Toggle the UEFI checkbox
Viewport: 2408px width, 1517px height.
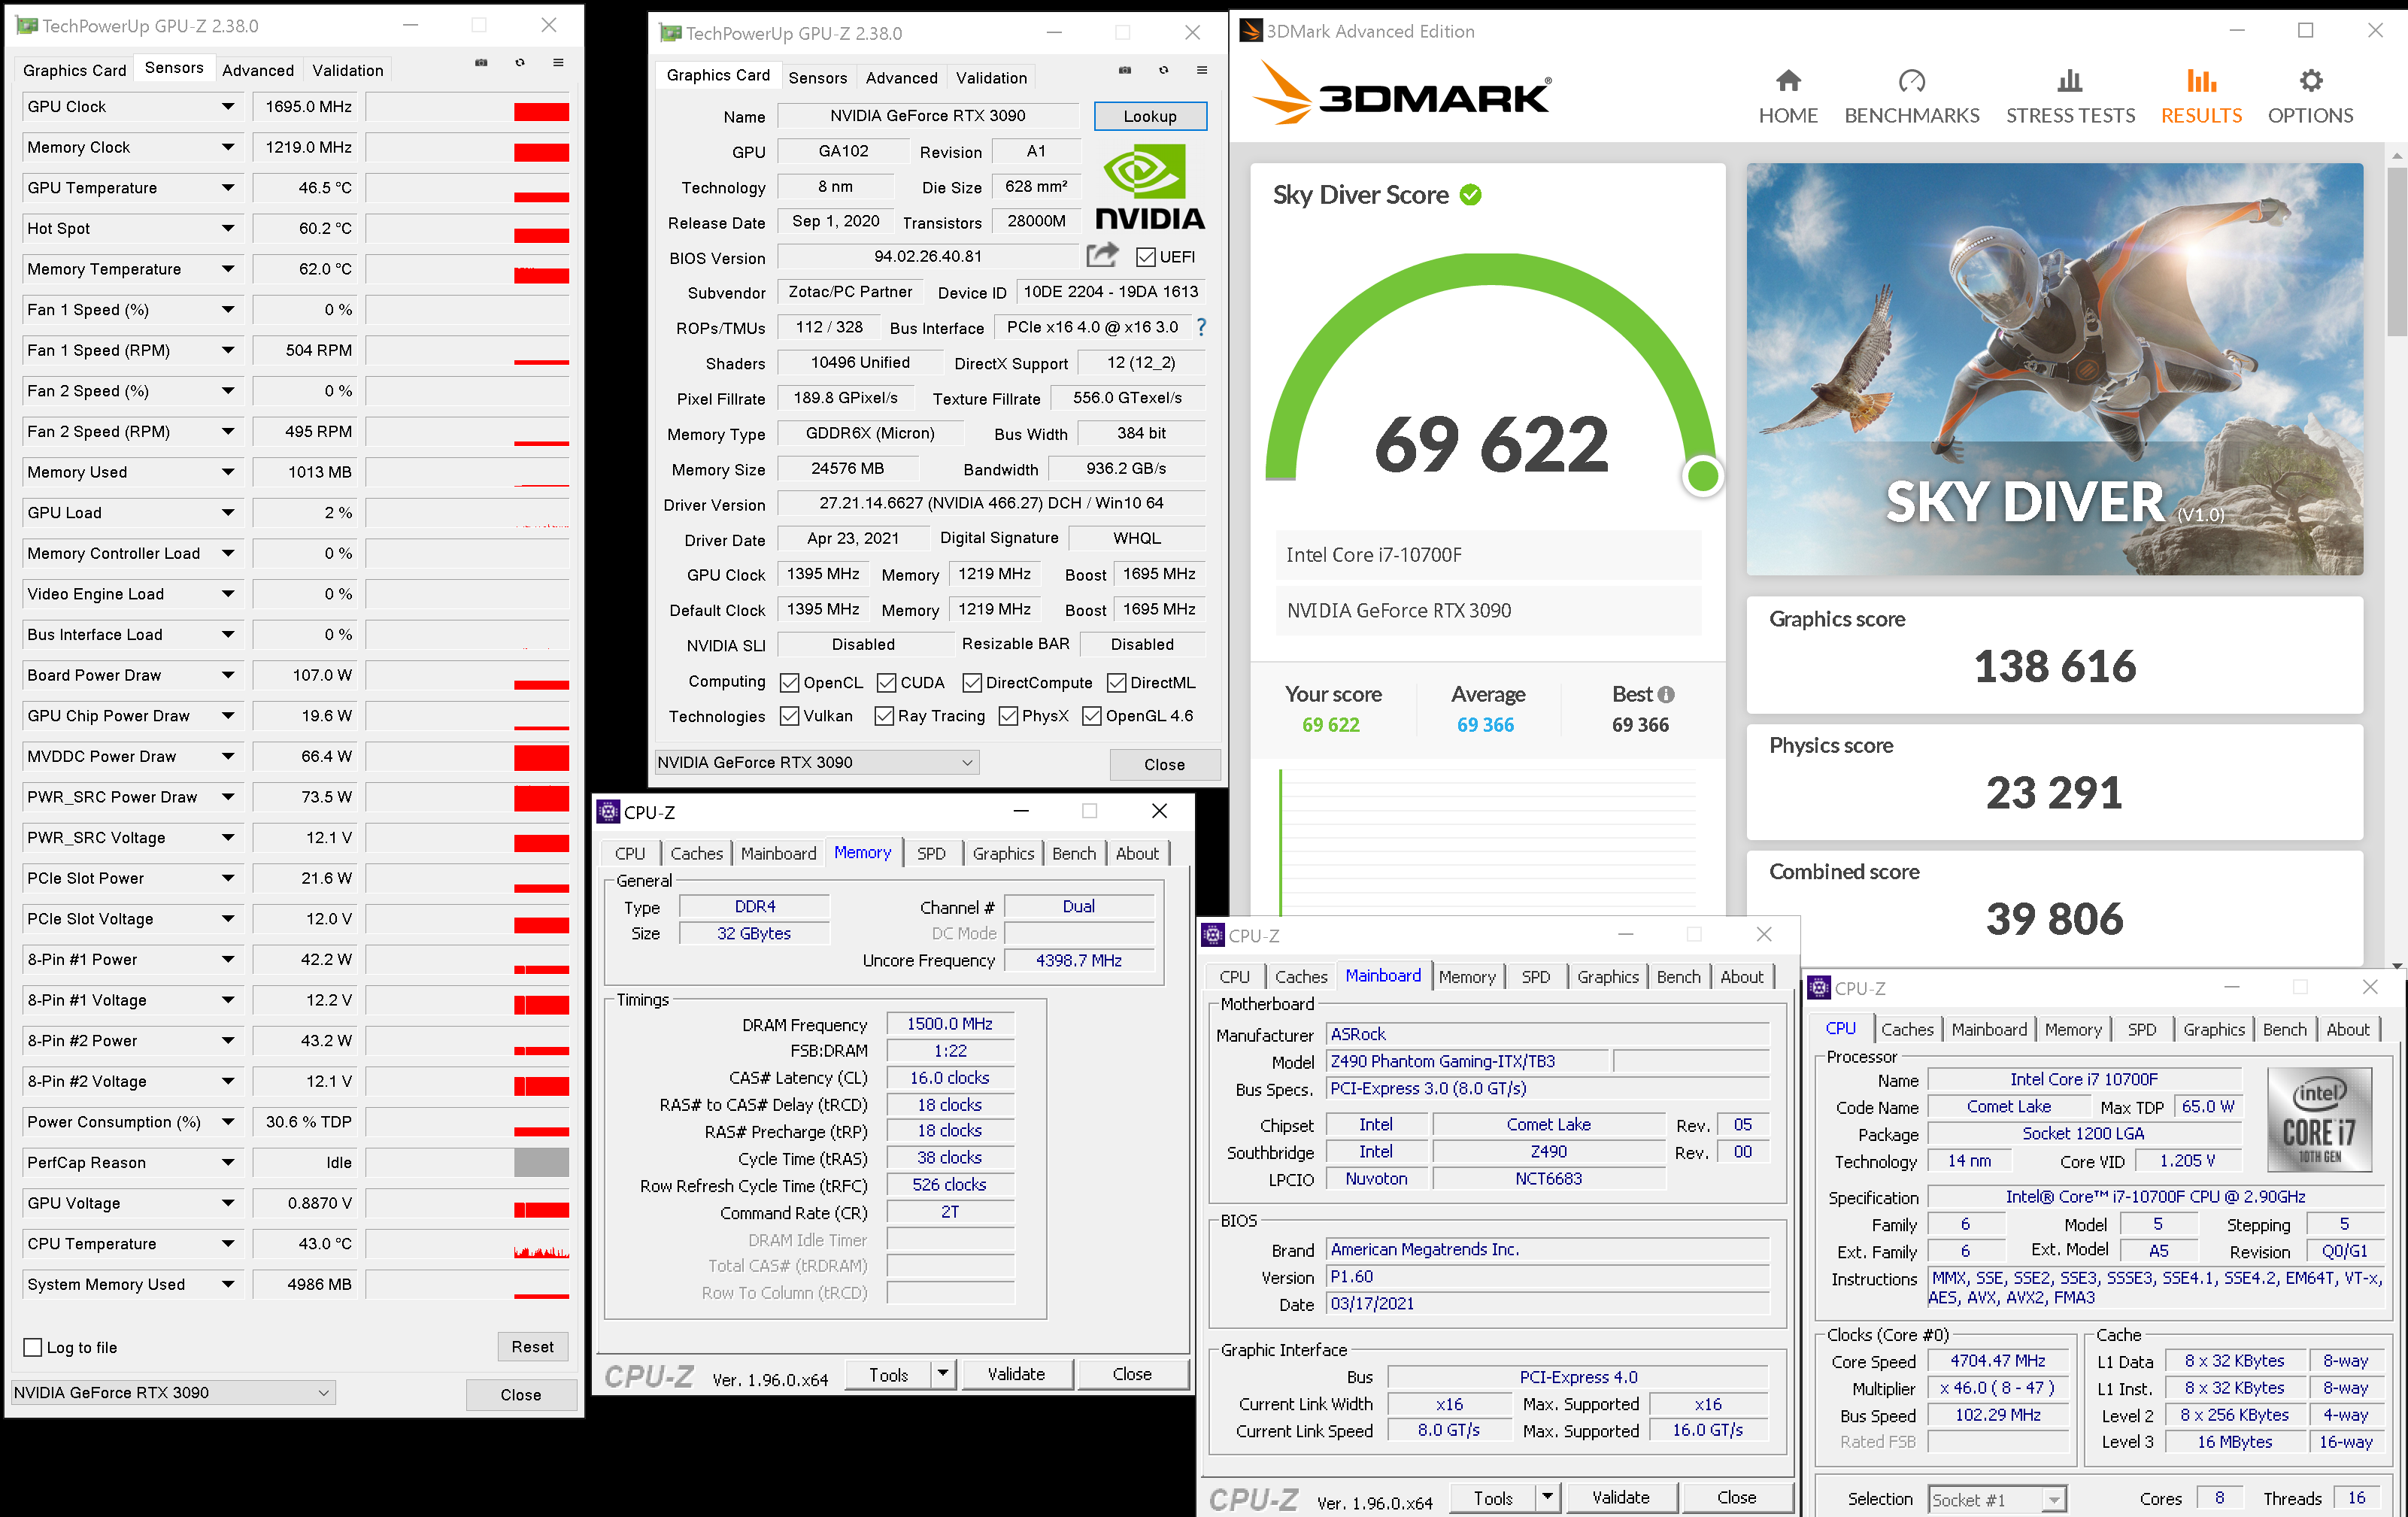(x=1146, y=257)
